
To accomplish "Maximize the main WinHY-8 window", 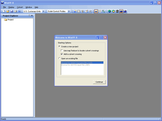I will tap(155, 3).
